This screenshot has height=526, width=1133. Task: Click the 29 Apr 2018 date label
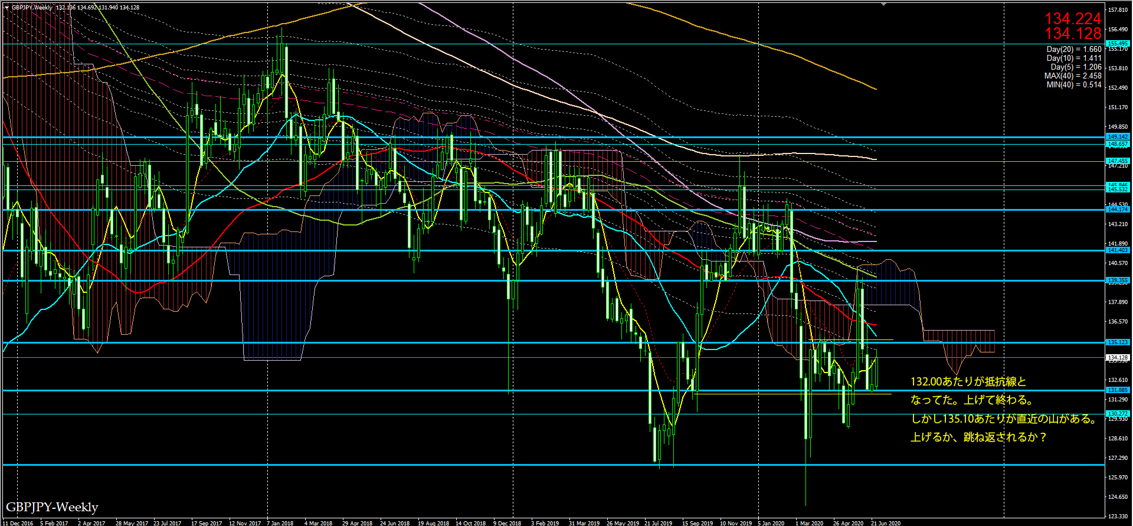click(x=357, y=523)
